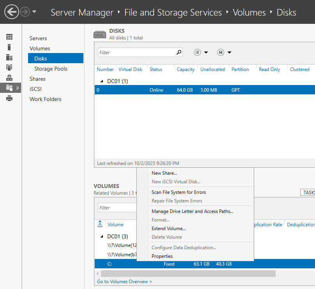This screenshot has height=289, width=315.
Task: Choose Extend Volume... from the context menu
Action: 168,229
